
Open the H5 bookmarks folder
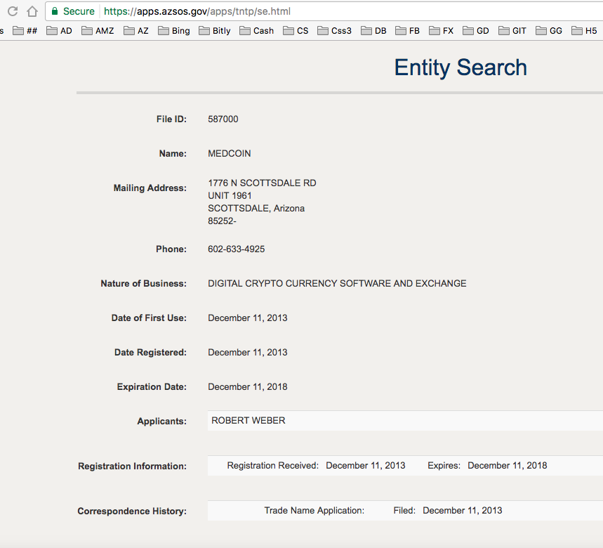click(584, 31)
